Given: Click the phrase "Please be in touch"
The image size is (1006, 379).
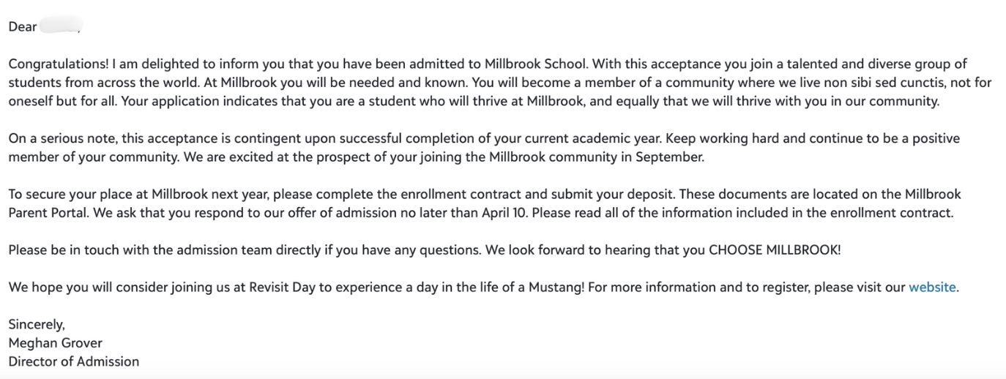Looking at the screenshot, I should click(62, 249).
